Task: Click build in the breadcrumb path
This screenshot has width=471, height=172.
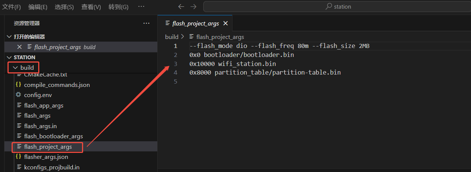Action: pos(171,37)
